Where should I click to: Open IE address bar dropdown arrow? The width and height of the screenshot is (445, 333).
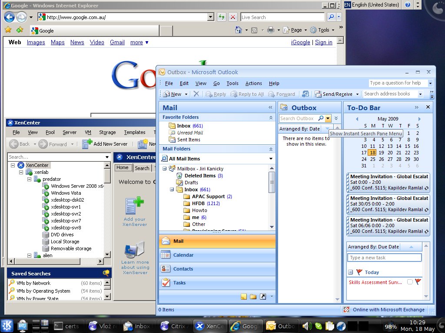point(211,17)
